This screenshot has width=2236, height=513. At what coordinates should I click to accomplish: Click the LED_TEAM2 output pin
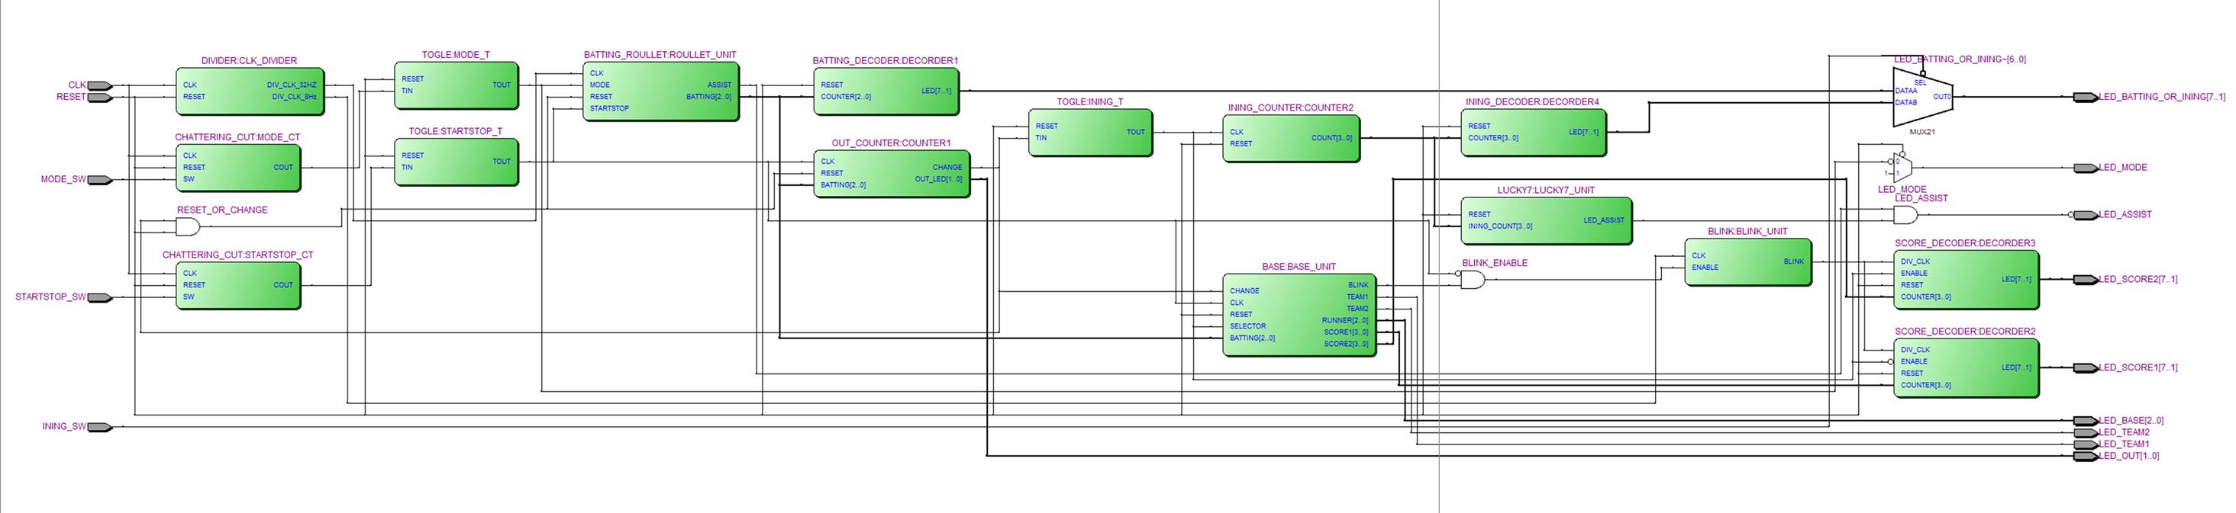[x=2085, y=432]
